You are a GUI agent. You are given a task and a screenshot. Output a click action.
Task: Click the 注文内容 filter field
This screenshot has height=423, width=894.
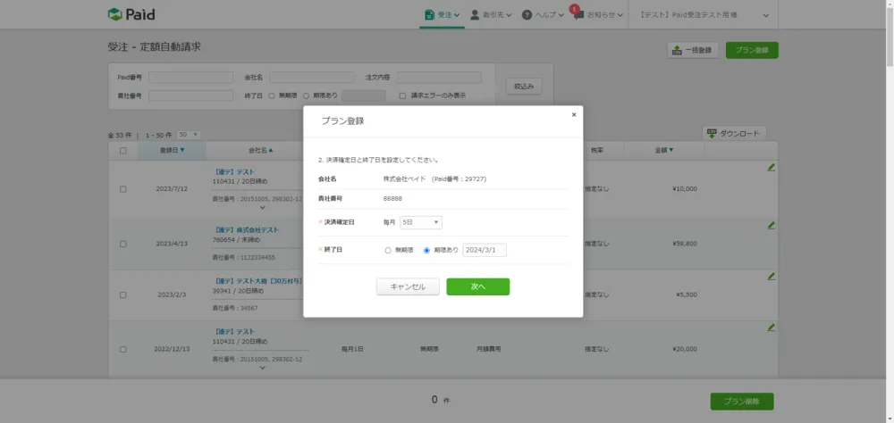click(x=439, y=78)
